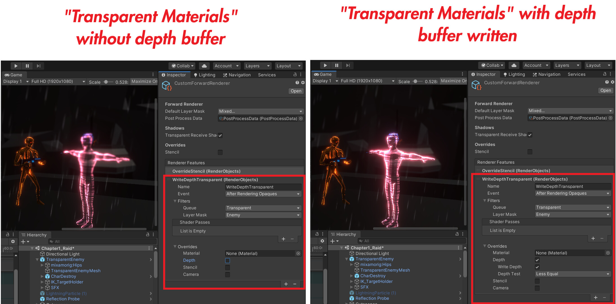Click the help icon on CustomForwardRenderer header
616x304 pixels.
(x=297, y=82)
